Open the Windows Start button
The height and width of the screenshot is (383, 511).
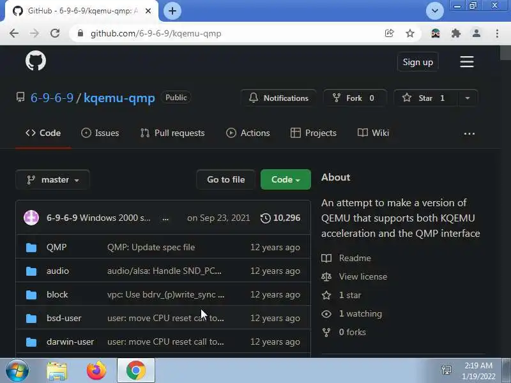pos(17,371)
